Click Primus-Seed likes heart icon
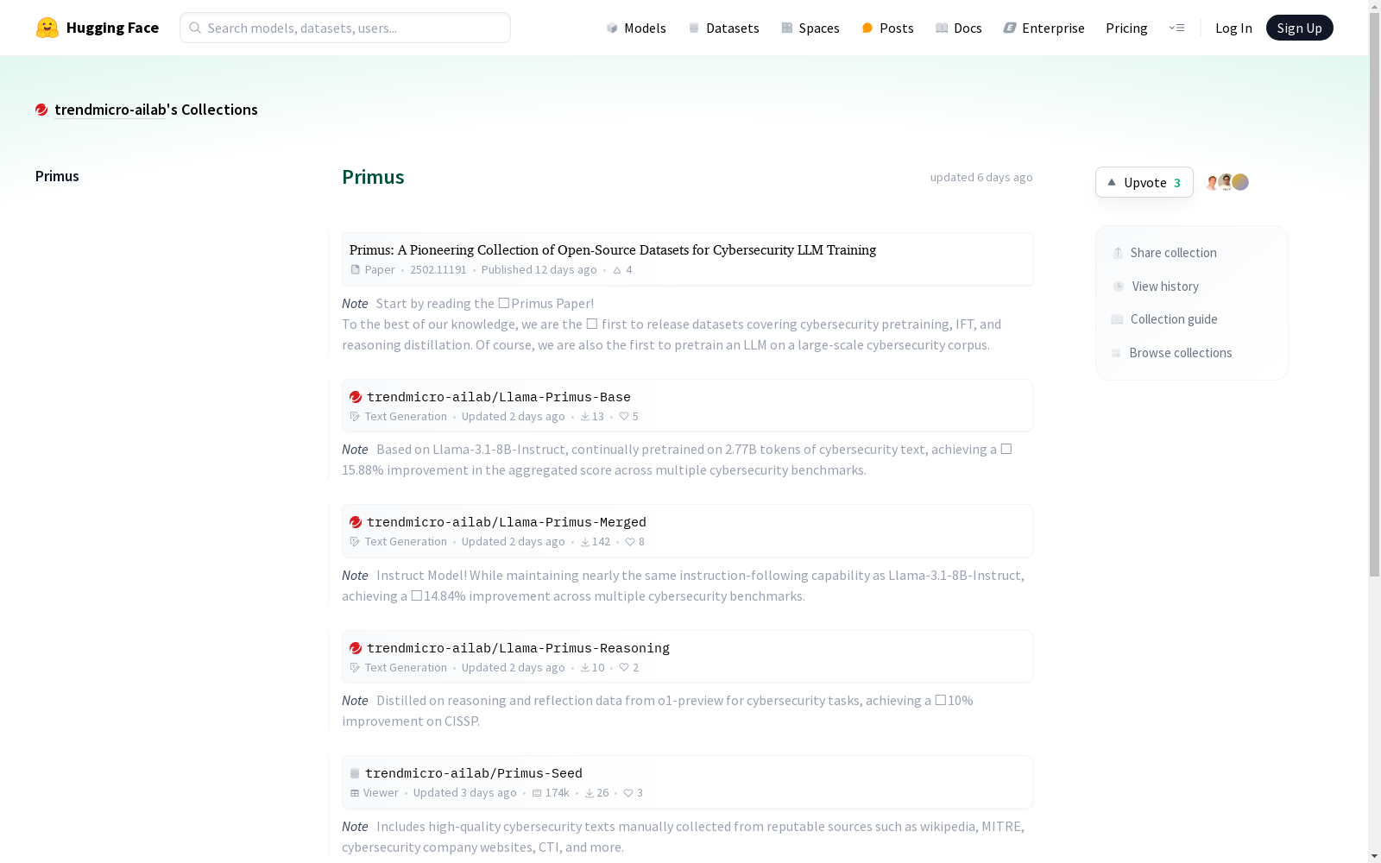 [x=628, y=793]
